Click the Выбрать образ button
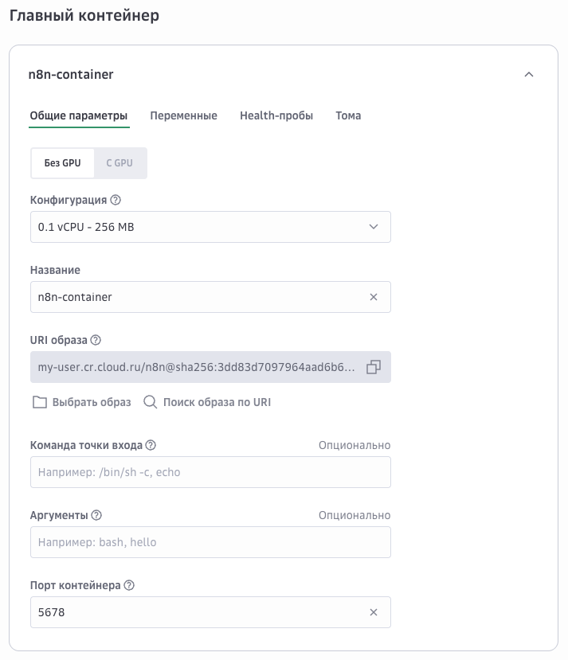Viewport: 568px width, 660px height. 81,402
